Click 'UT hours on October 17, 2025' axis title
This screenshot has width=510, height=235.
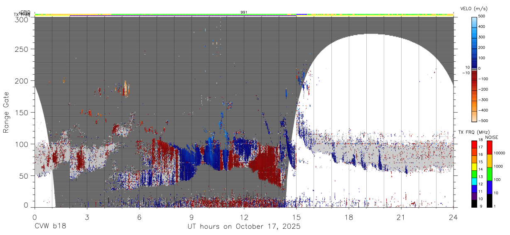pos(244,226)
